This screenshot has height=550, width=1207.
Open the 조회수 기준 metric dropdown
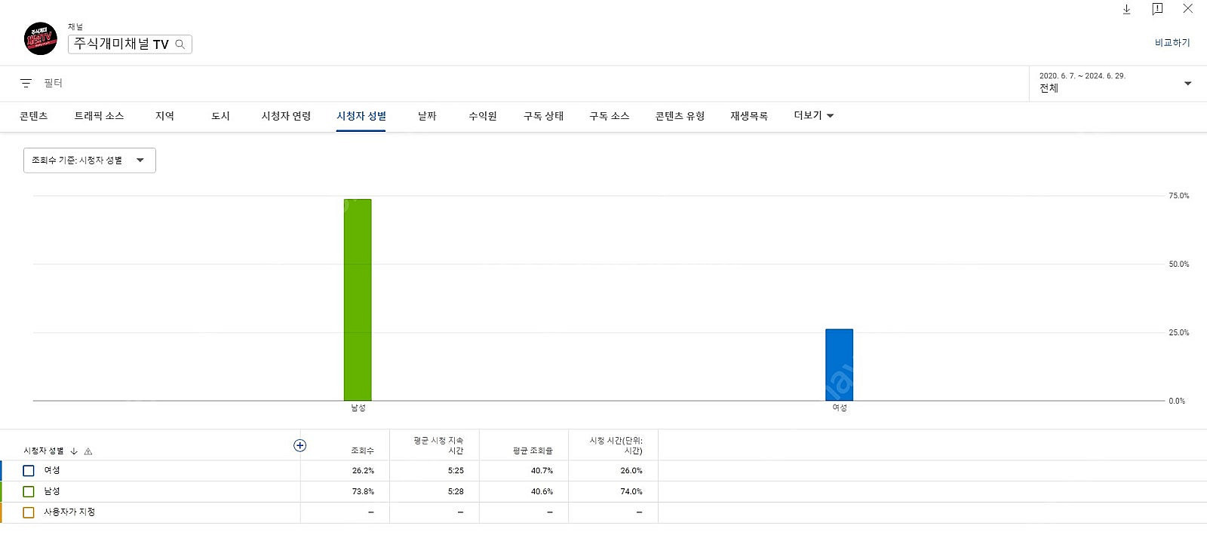pyautogui.click(x=89, y=160)
